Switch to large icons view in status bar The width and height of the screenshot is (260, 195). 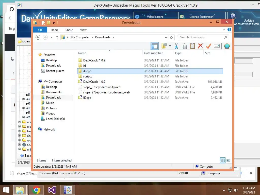(228, 160)
